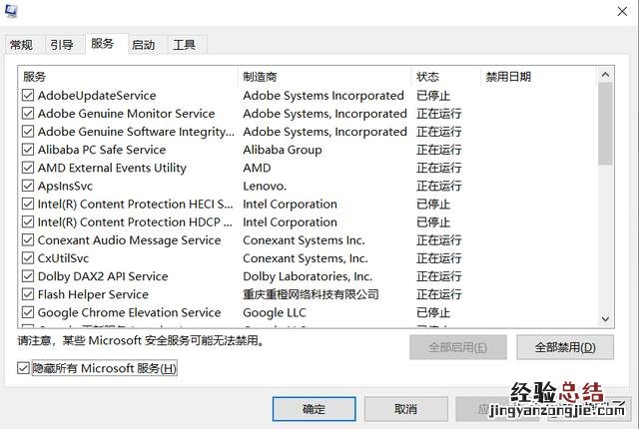Confirm with the 确定 button
Screen dimensions: 639x429
[314, 409]
